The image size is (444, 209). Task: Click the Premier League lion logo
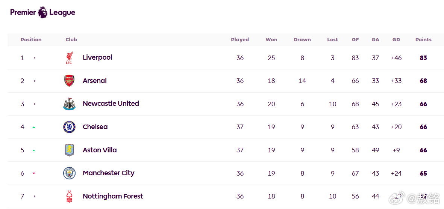[x=43, y=12]
